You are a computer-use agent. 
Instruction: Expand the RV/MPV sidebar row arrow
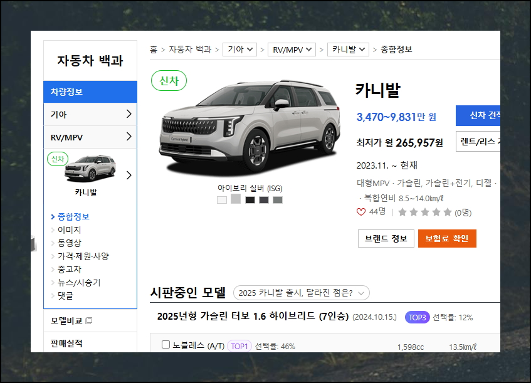[129, 137]
